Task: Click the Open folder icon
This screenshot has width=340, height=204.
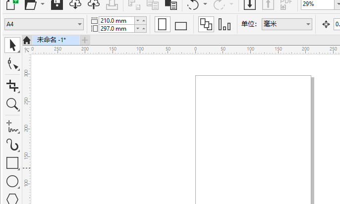Action: 31,4
